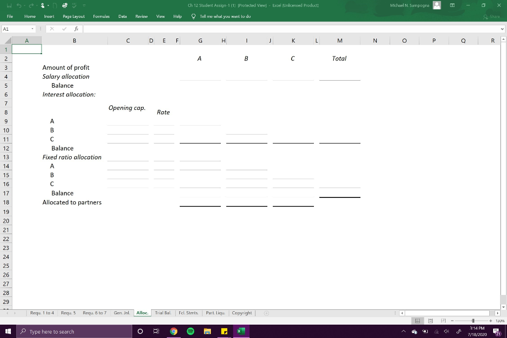Open the Customize Quick Access Toolbar dropdown
This screenshot has height=338, width=507.
point(84,5)
